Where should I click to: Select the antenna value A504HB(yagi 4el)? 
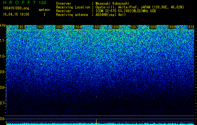click(111, 15)
